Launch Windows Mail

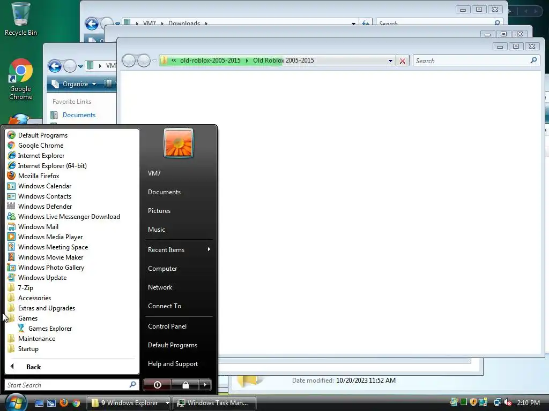(38, 226)
